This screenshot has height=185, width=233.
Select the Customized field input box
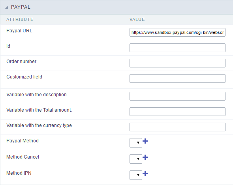177,78
